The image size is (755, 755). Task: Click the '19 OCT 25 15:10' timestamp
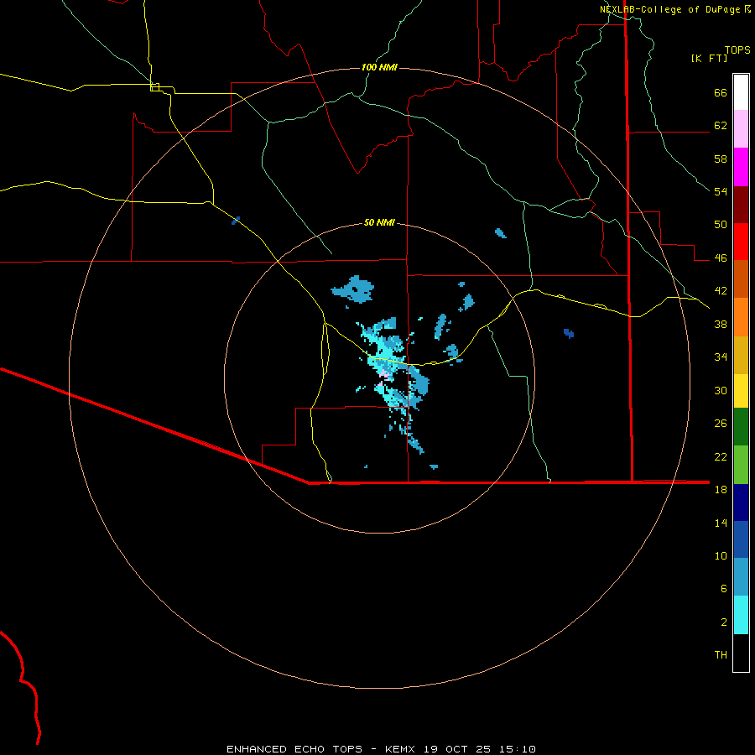coord(480,749)
